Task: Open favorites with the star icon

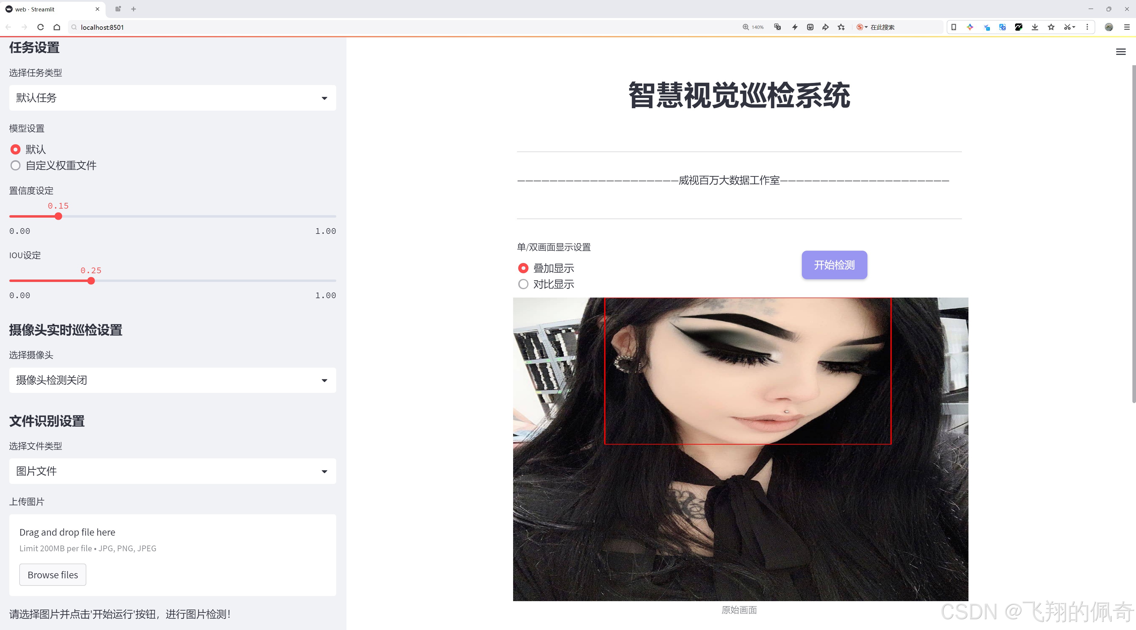Action: pyautogui.click(x=1051, y=27)
